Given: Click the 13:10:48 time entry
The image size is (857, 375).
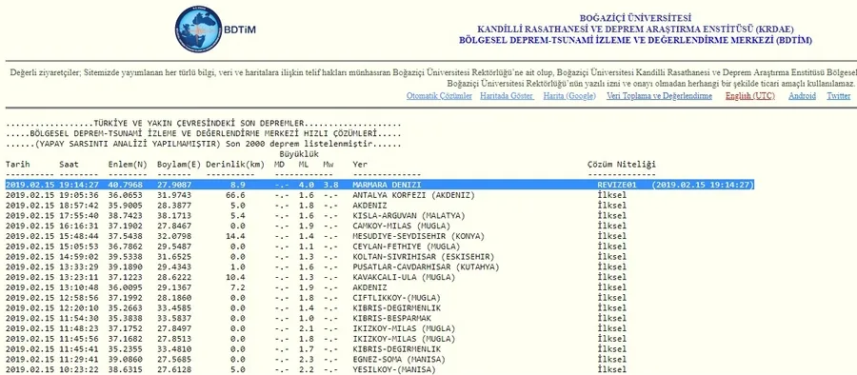Looking at the screenshot, I should [79, 287].
